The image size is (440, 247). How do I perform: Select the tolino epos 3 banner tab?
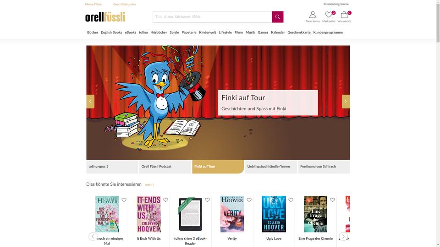click(x=112, y=166)
